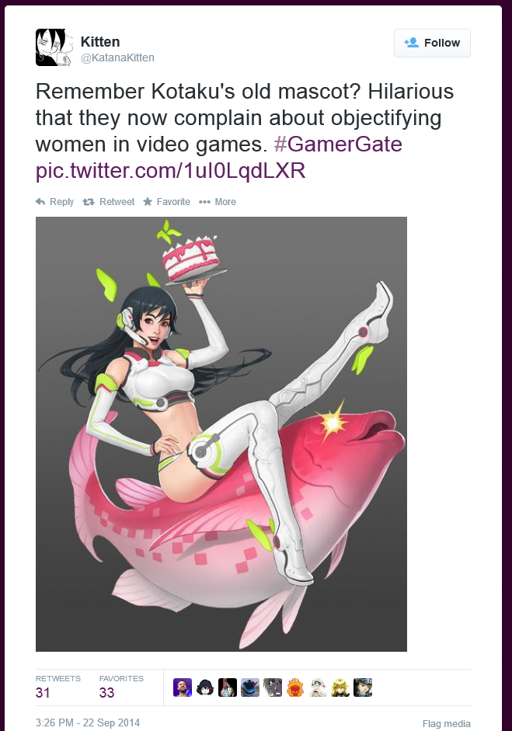Click the Favorite star icon
Image resolution: width=512 pixels, height=731 pixels.
(148, 201)
